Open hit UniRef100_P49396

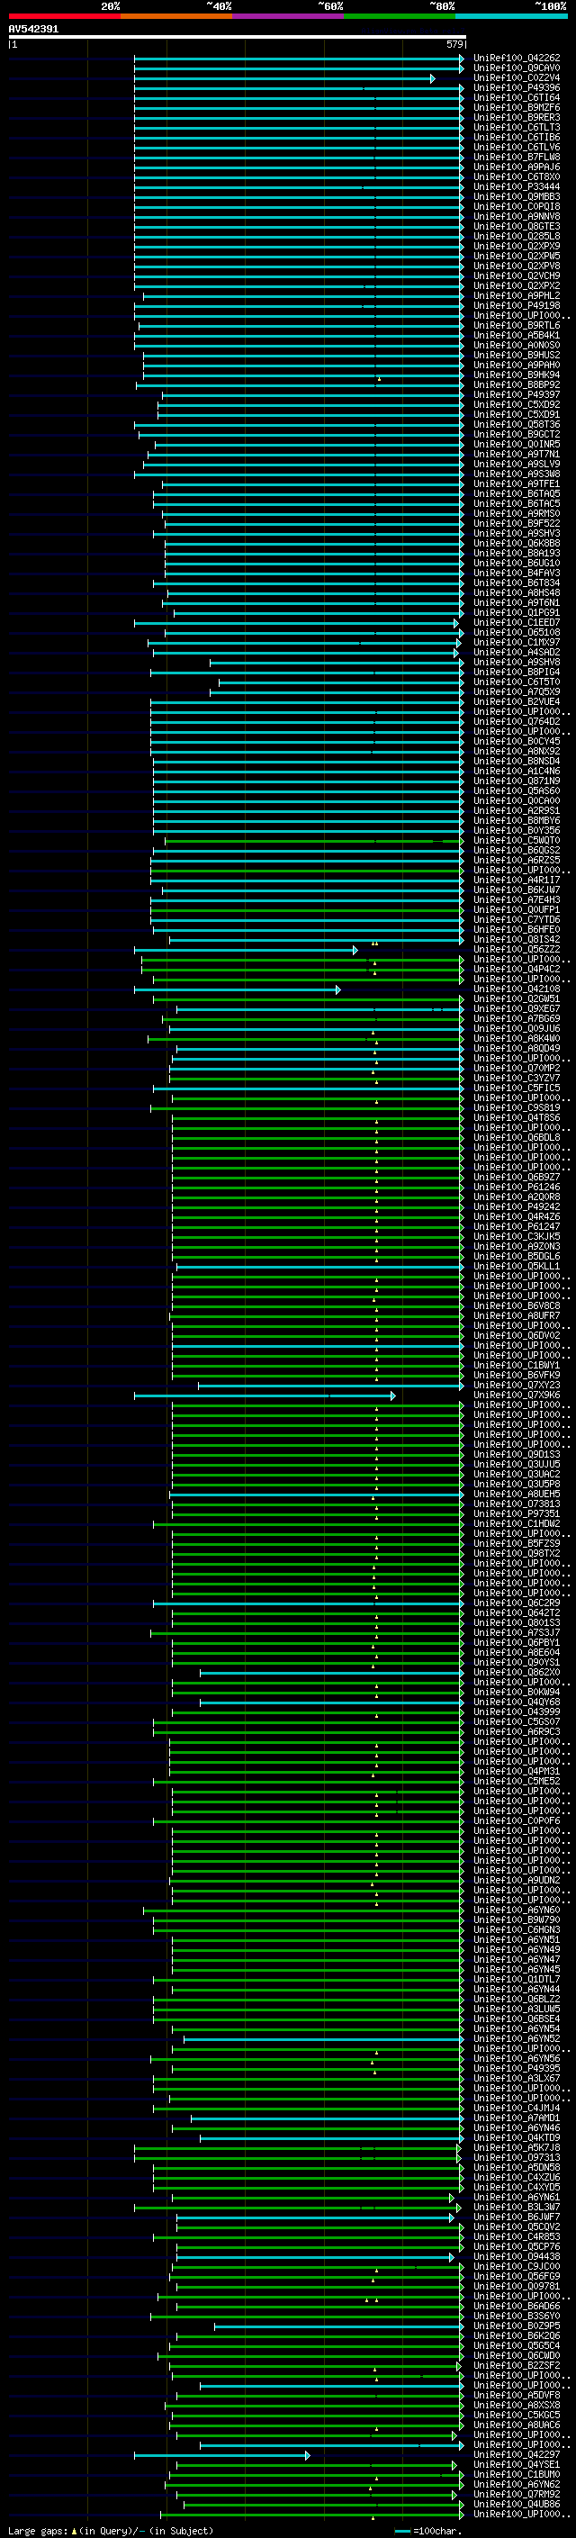[x=517, y=87]
